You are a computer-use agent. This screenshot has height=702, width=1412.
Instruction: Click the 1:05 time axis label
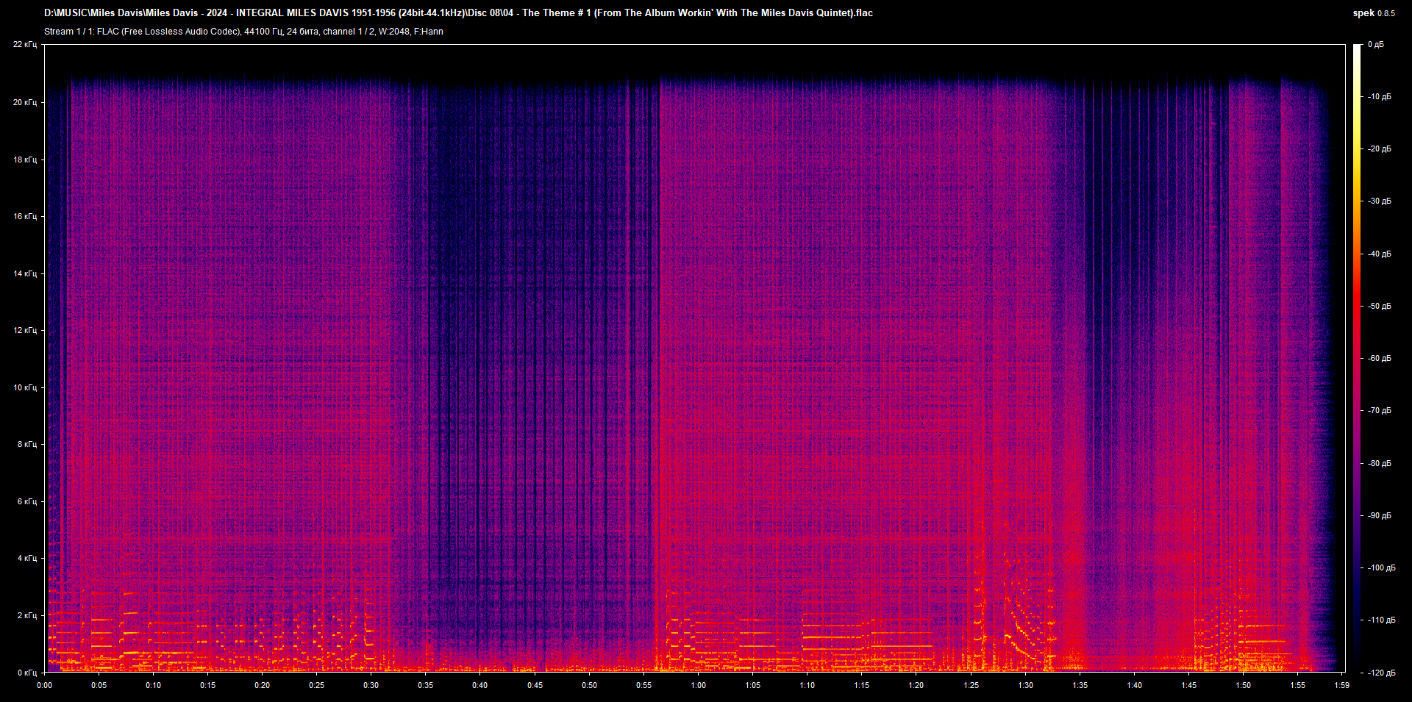coord(753,685)
